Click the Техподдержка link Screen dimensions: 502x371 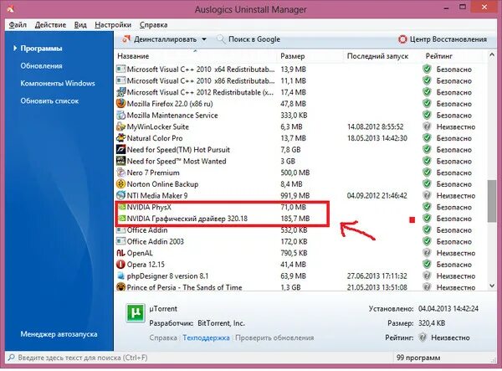click(x=206, y=338)
